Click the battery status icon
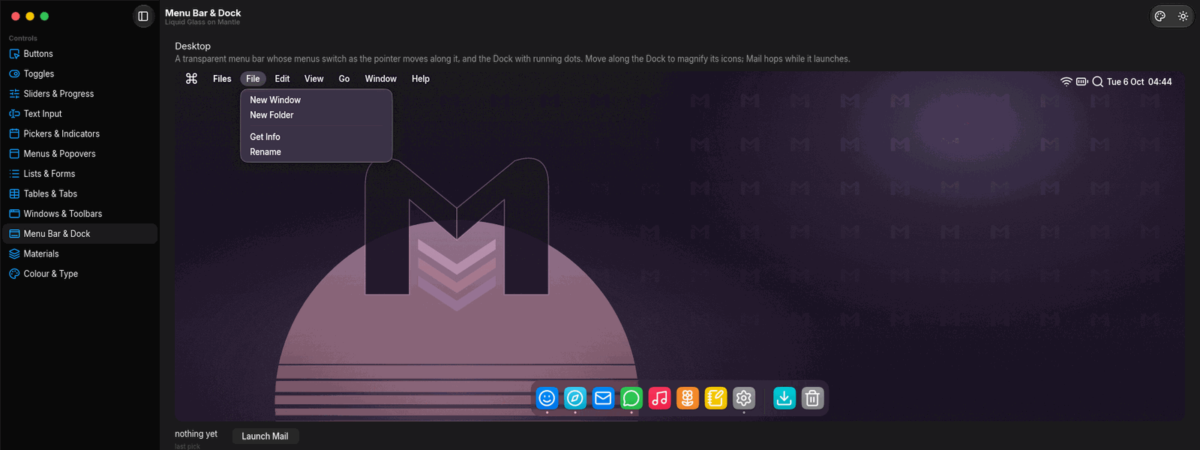The image size is (1200, 450). (1081, 82)
